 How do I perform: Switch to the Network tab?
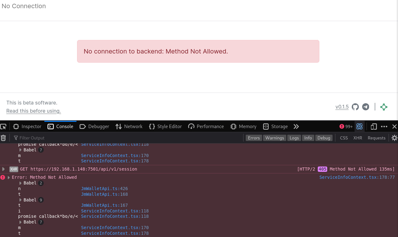(x=129, y=126)
